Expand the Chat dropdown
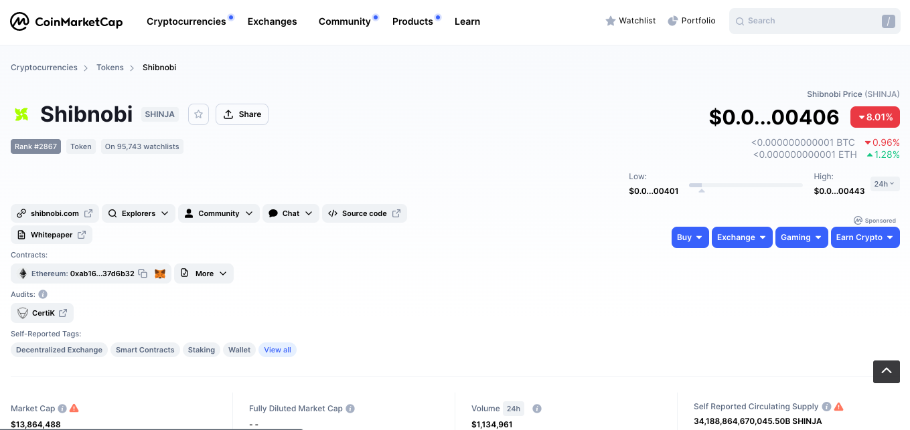The image size is (910, 430). (x=291, y=213)
